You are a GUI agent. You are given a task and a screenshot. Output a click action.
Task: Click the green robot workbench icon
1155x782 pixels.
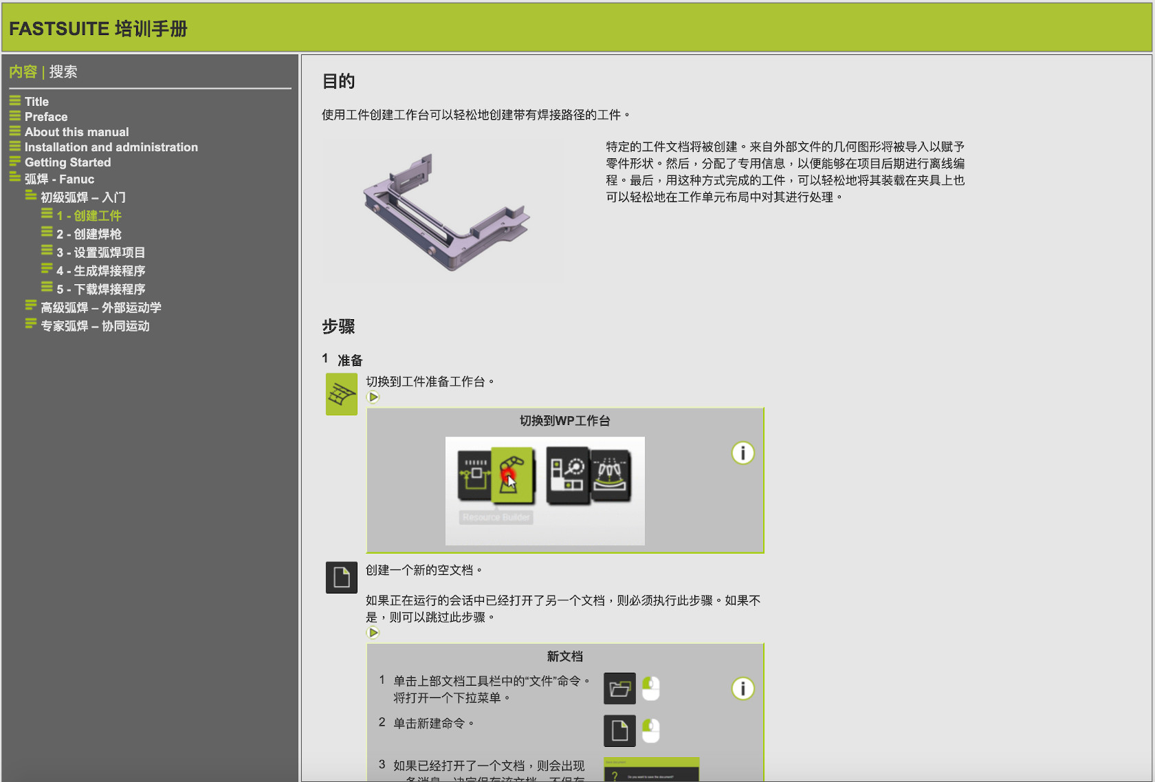point(511,475)
